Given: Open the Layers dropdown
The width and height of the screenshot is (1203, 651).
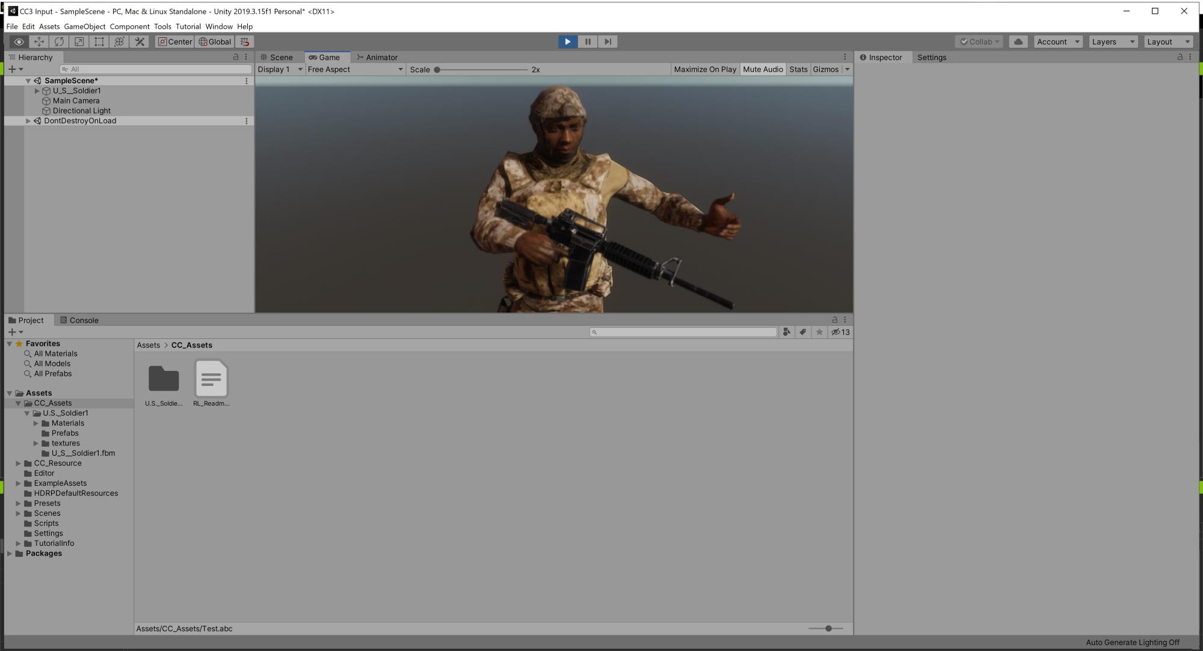Looking at the screenshot, I should 1113,41.
